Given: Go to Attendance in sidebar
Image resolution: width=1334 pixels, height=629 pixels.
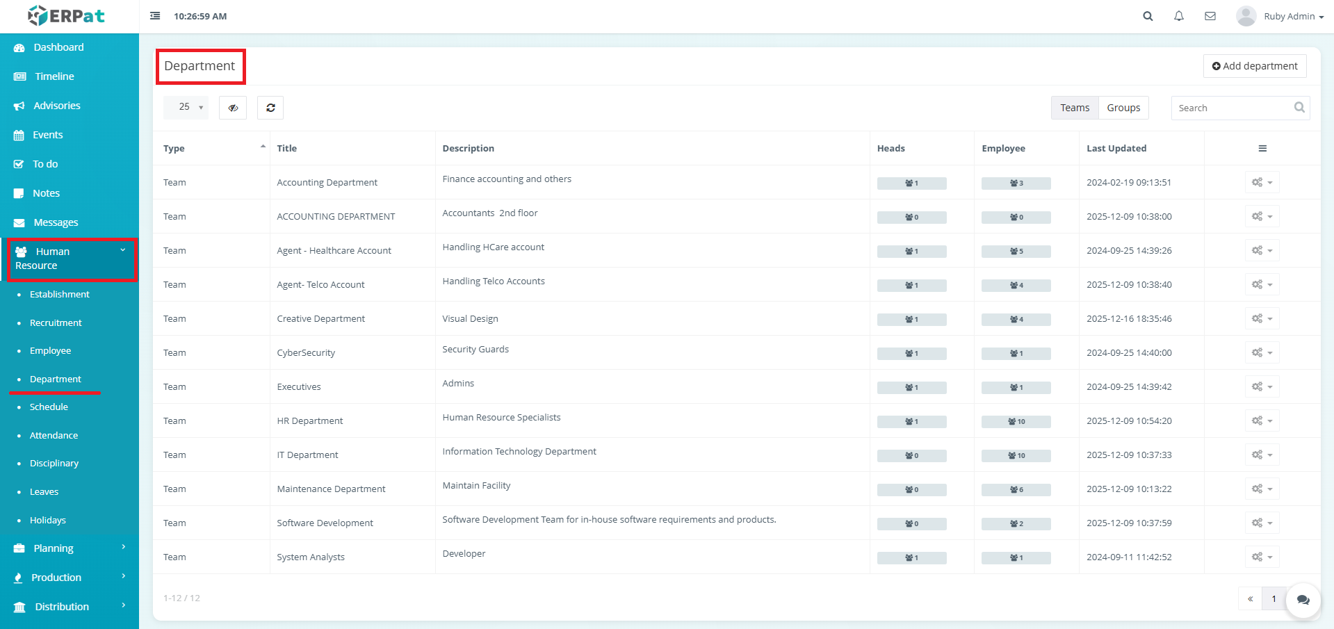Looking at the screenshot, I should pyautogui.click(x=54, y=435).
